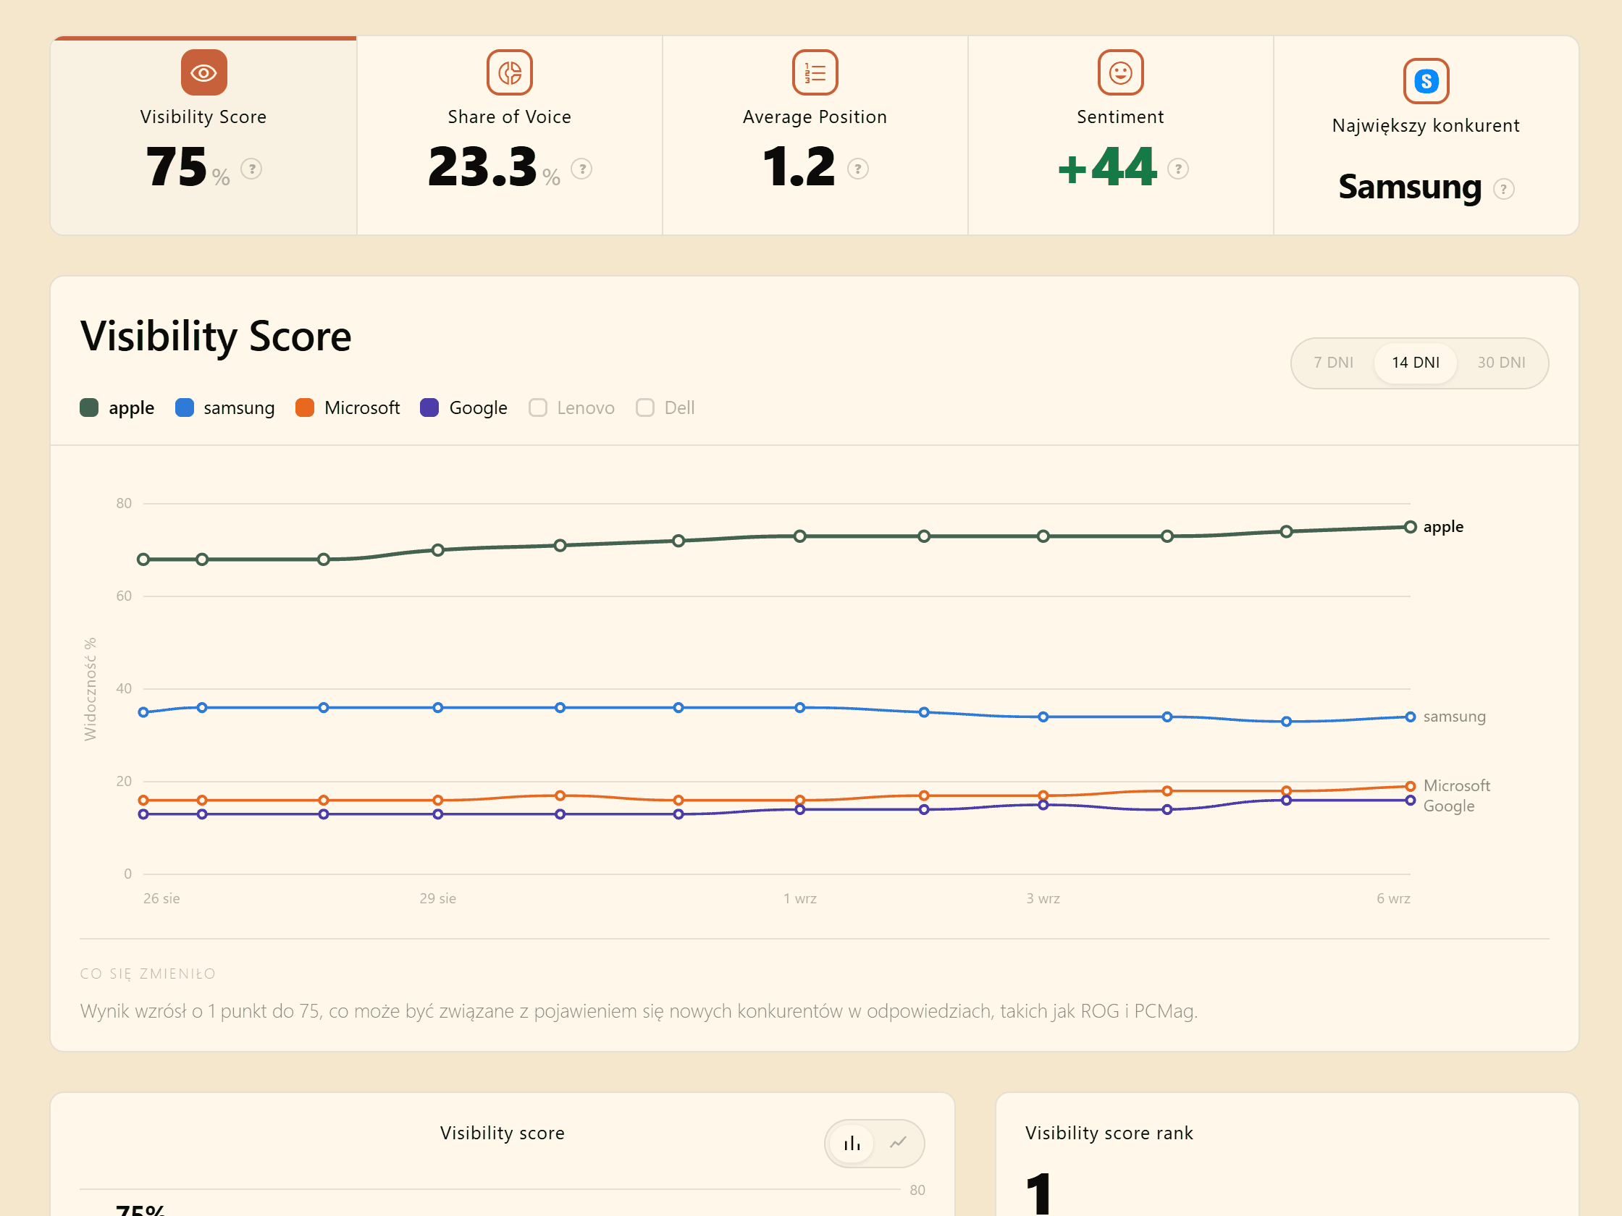Image resolution: width=1622 pixels, height=1216 pixels.
Task: Click the Visibility score rank title
Action: [1109, 1133]
